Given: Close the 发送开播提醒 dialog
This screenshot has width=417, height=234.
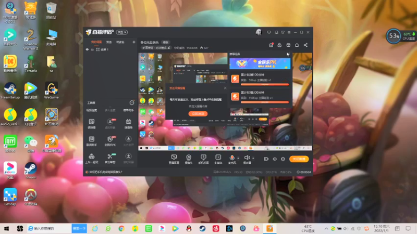Looking at the screenshot, I should click(x=225, y=88).
